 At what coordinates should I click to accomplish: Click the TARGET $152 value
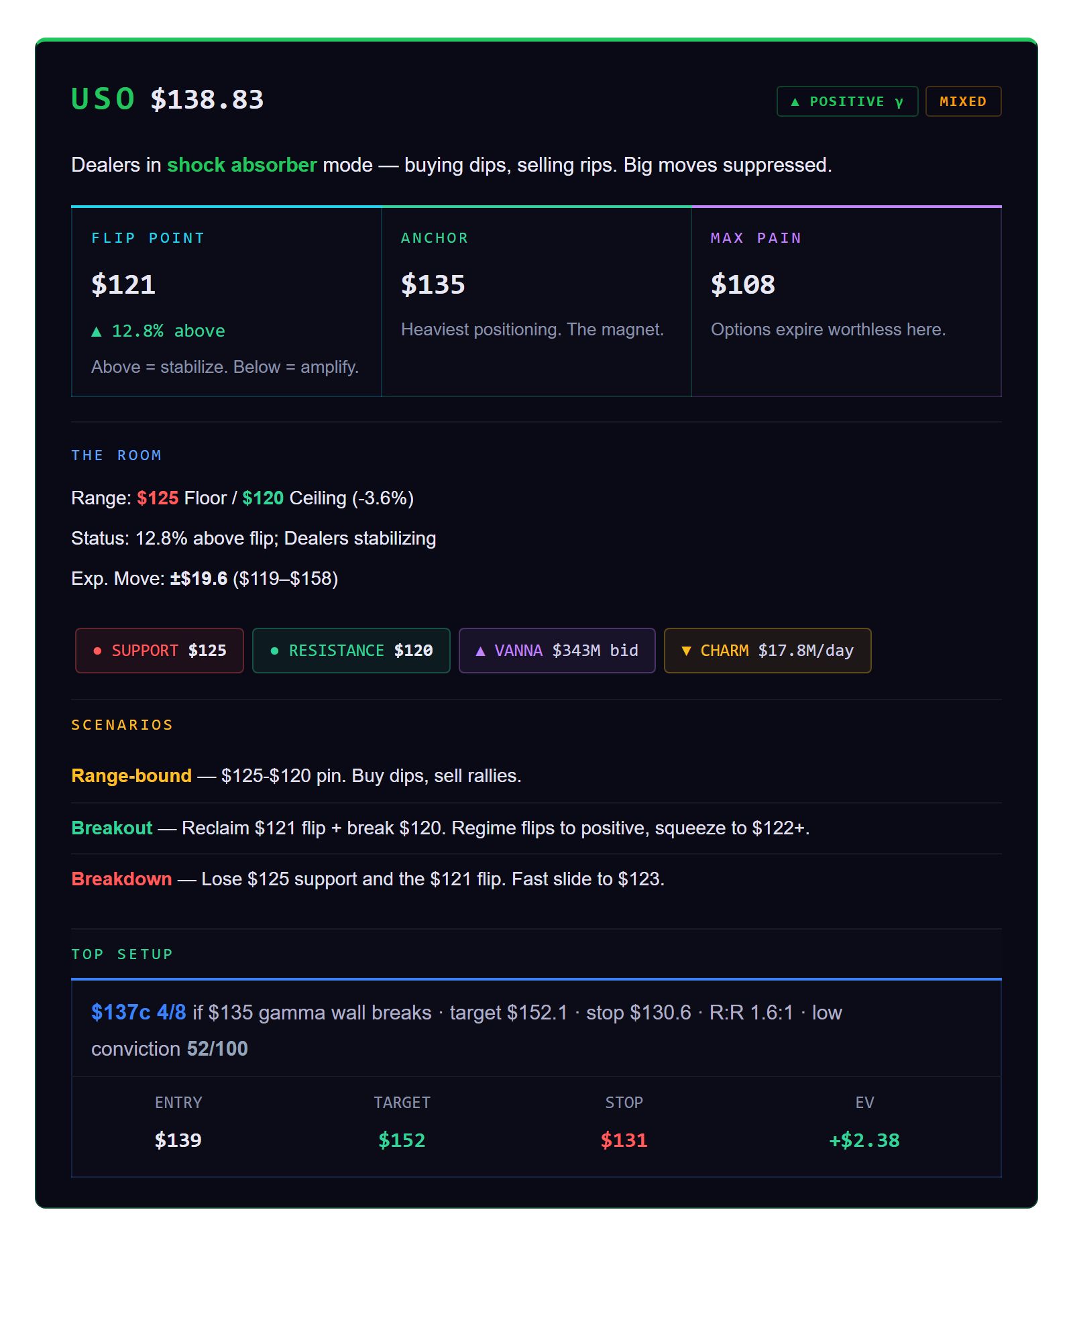pos(402,1140)
